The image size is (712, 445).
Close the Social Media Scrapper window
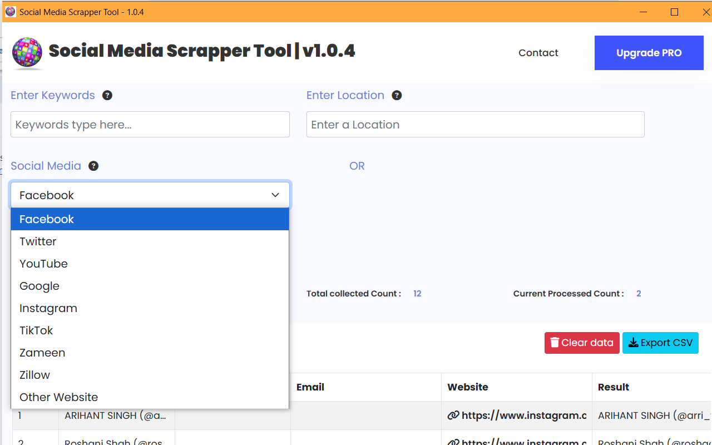706,12
